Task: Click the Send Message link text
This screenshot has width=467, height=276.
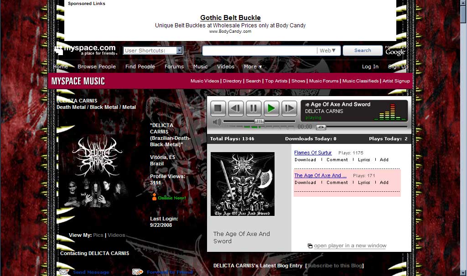Action: [x=91, y=272]
